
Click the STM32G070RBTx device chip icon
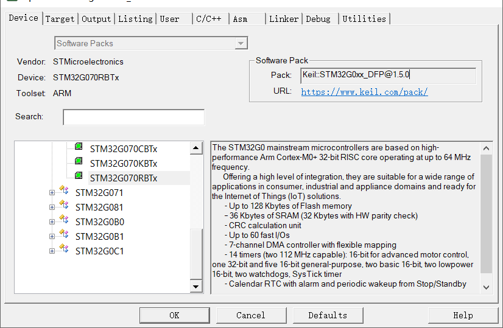coord(79,176)
